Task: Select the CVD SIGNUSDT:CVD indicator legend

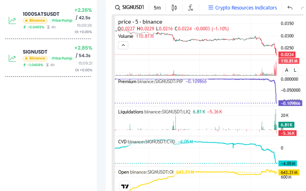Action: [147, 141]
